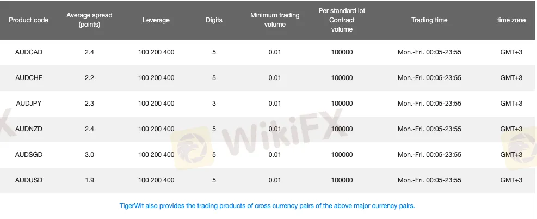Select the AUDCAD product code cell

[x=29, y=52]
